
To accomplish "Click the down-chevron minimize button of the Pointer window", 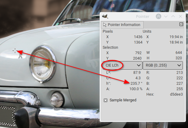I will pos(166,16).
